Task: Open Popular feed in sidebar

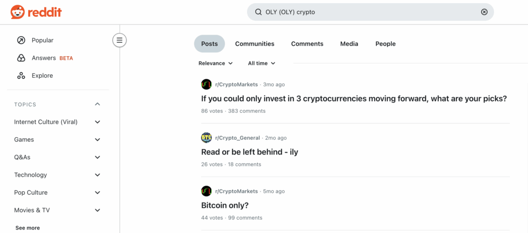Action: point(42,40)
